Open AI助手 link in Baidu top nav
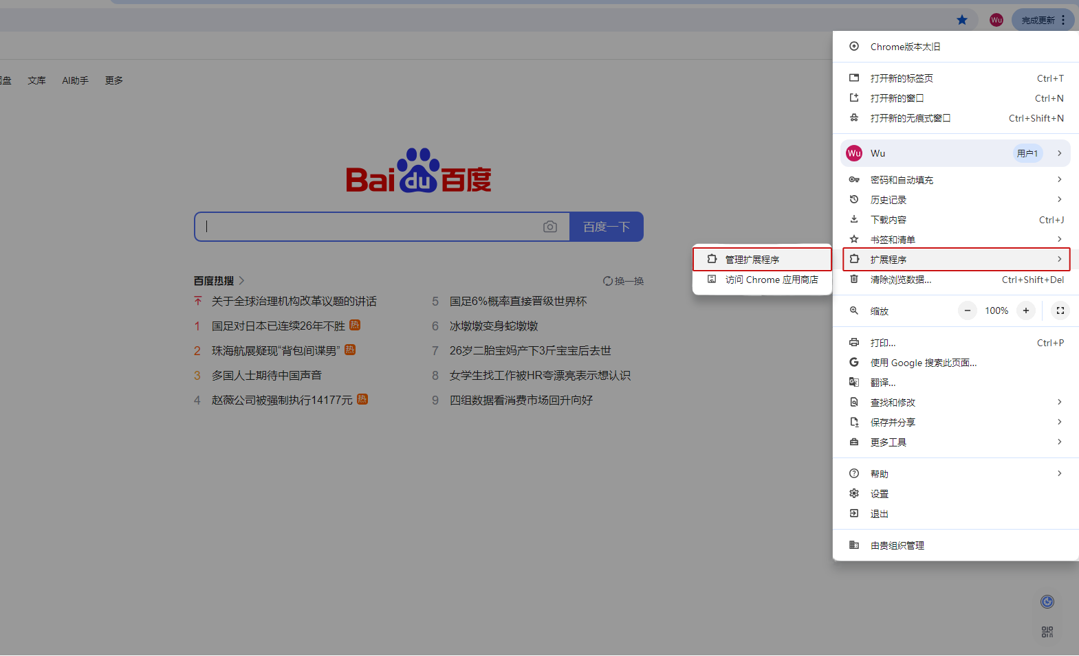The height and width of the screenshot is (656, 1079). coord(76,80)
